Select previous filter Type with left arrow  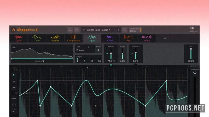tap(88, 47)
